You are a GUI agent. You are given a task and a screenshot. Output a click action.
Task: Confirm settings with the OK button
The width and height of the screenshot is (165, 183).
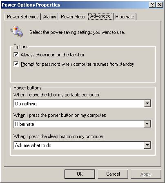coord(80,174)
